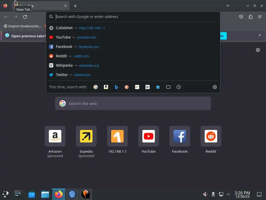
Task: Open Firefox View icon
Action: (x=5, y=6)
